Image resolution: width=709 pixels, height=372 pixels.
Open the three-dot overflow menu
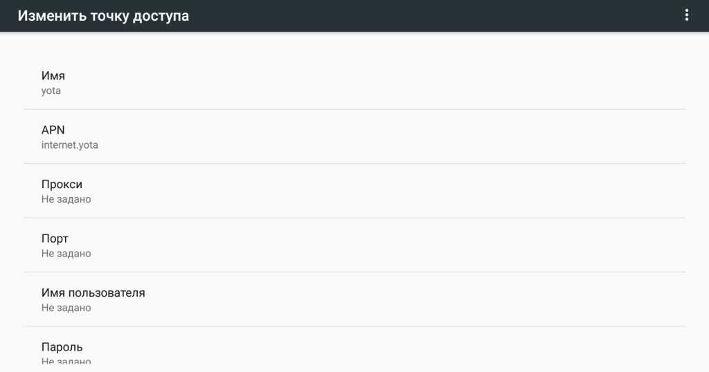pos(687,15)
